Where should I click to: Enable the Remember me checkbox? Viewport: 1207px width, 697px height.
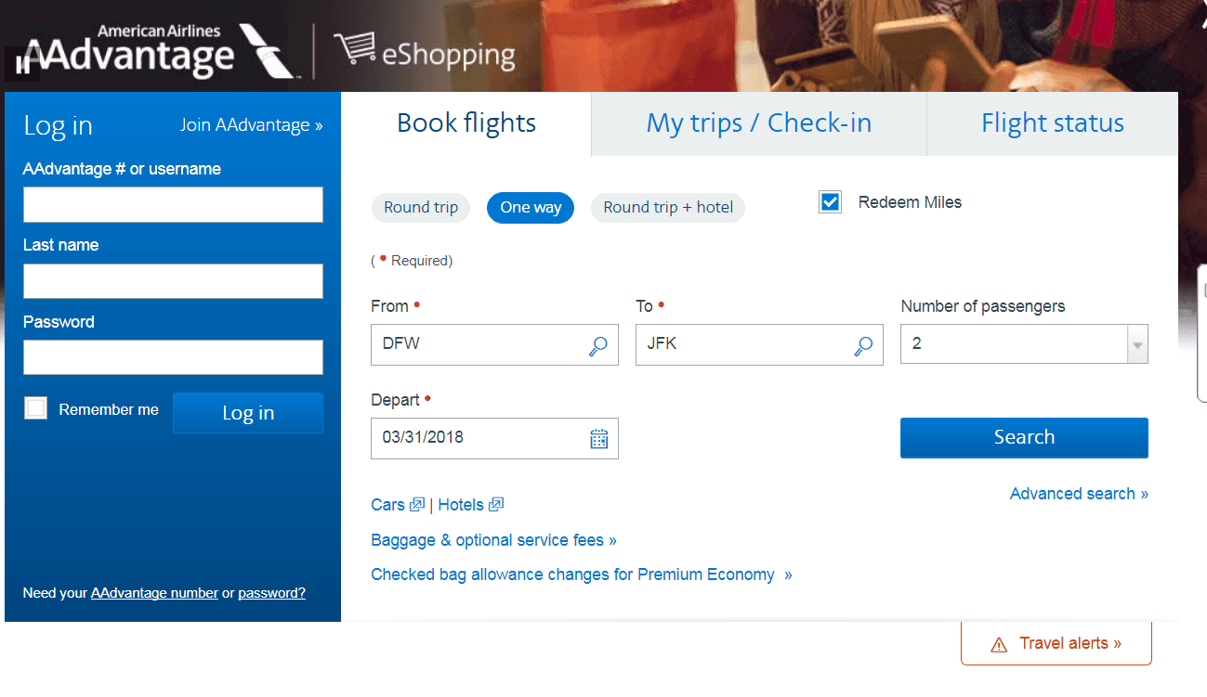pyautogui.click(x=35, y=407)
